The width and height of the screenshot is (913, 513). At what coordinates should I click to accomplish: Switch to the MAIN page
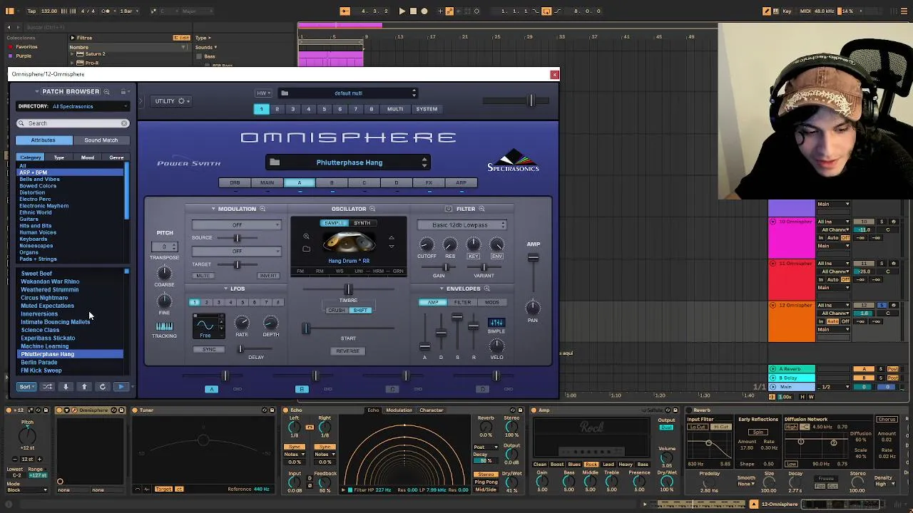click(267, 183)
